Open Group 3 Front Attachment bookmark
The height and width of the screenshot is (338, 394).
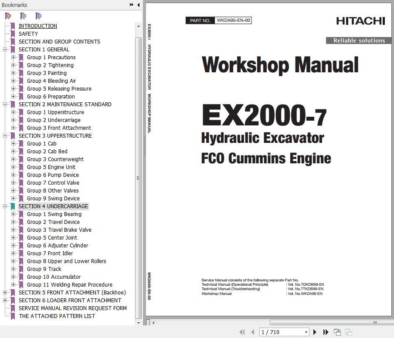point(59,128)
